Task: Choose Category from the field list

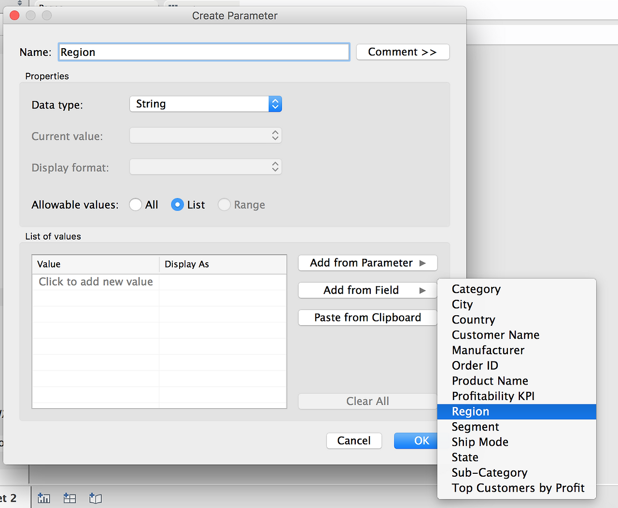Action: (x=517, y=289)
